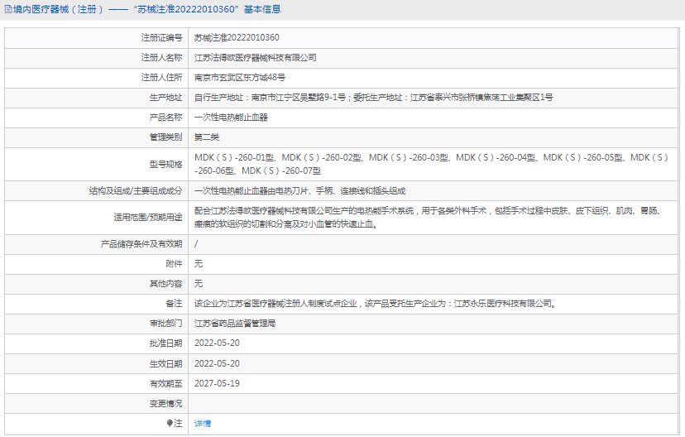Click the 有效期至 label cell

pos(97,384)
